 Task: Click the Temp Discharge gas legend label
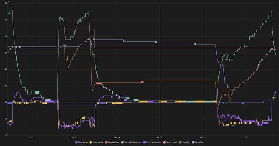tap(133, 142)
